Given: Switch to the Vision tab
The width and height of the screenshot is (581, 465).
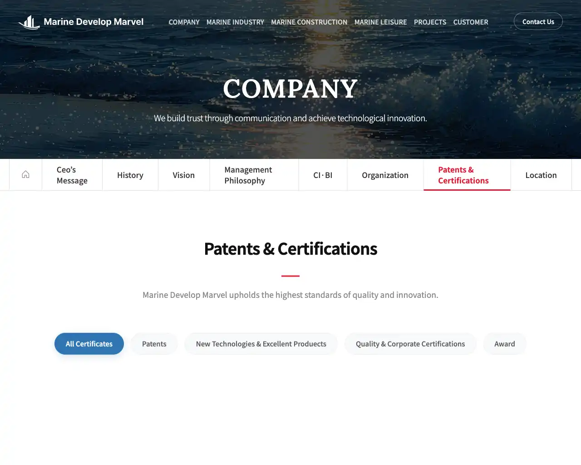Looking at the screenshot, I should click(x=184, y=175).
